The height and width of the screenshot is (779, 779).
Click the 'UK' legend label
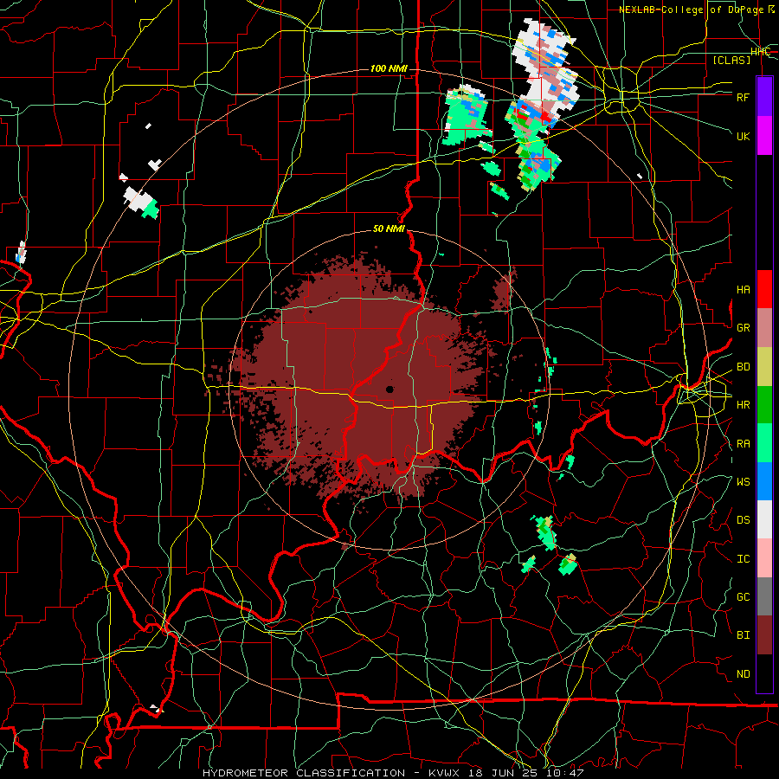tap(743, 136)
